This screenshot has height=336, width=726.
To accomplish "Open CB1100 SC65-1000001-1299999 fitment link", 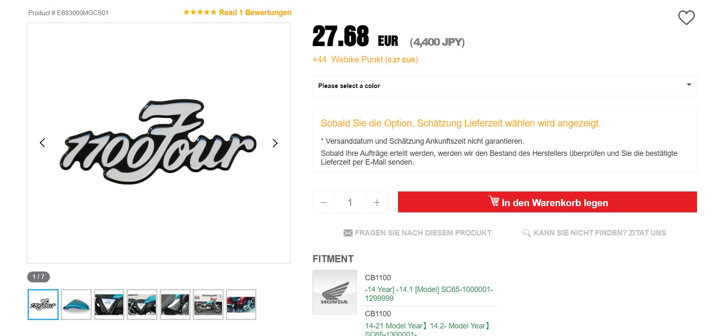I will [429, 294].
